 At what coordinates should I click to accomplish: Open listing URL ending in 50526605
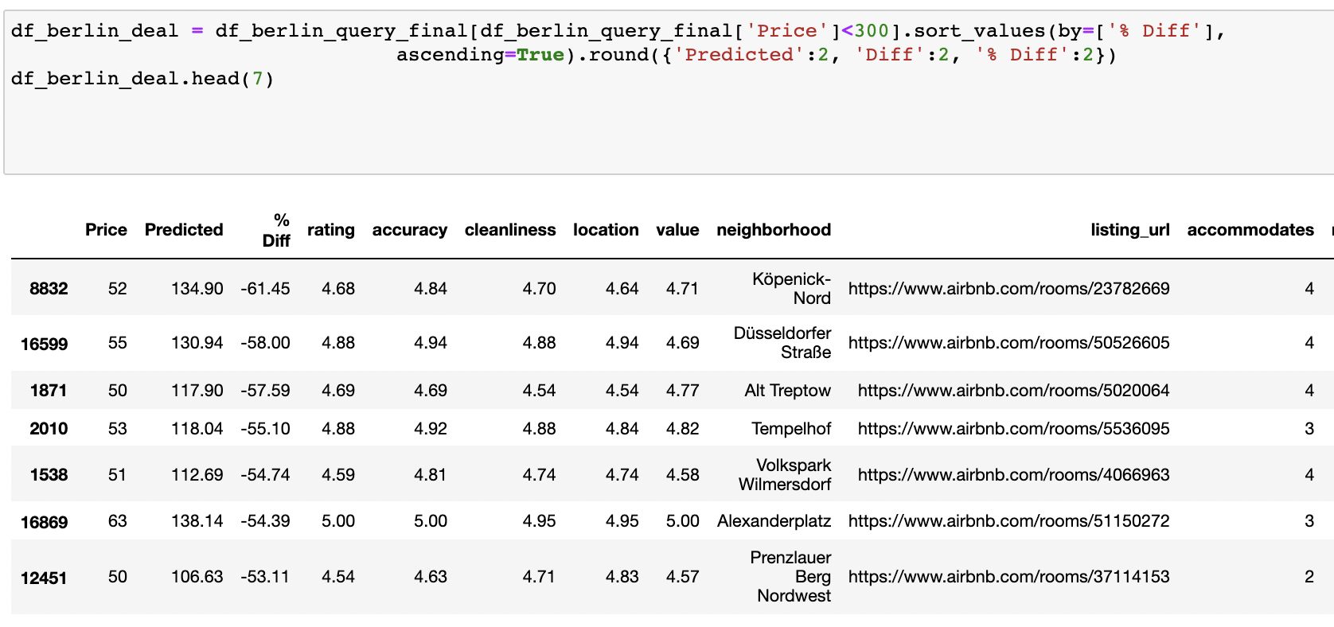point(1008,343)
